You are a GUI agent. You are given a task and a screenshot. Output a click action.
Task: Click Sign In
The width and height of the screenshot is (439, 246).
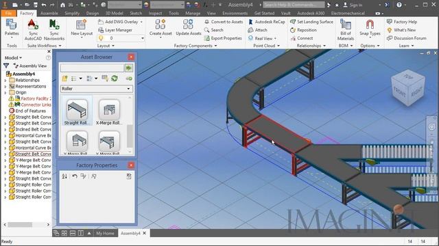(353, 5)
